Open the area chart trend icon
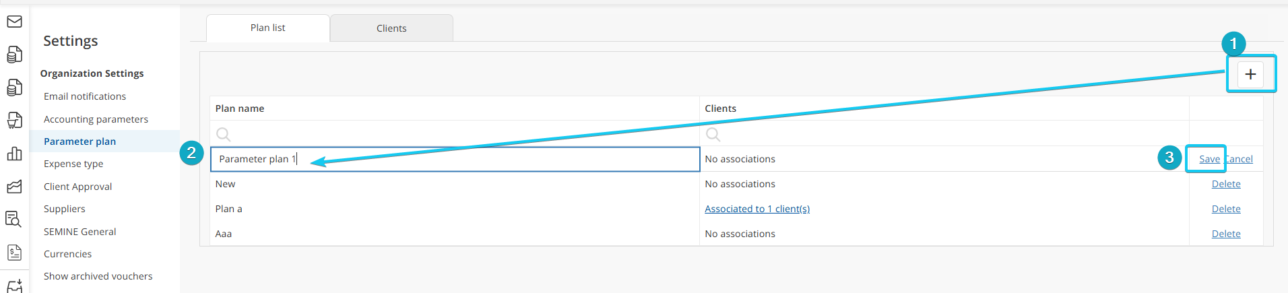Image resolution: width=1288 pixels, height=293 pixels. pos(14,187)
